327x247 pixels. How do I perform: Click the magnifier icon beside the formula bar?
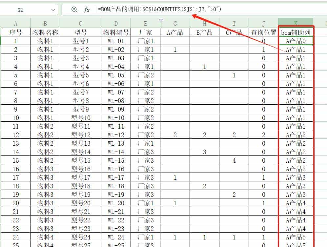[x=74, y=9]
